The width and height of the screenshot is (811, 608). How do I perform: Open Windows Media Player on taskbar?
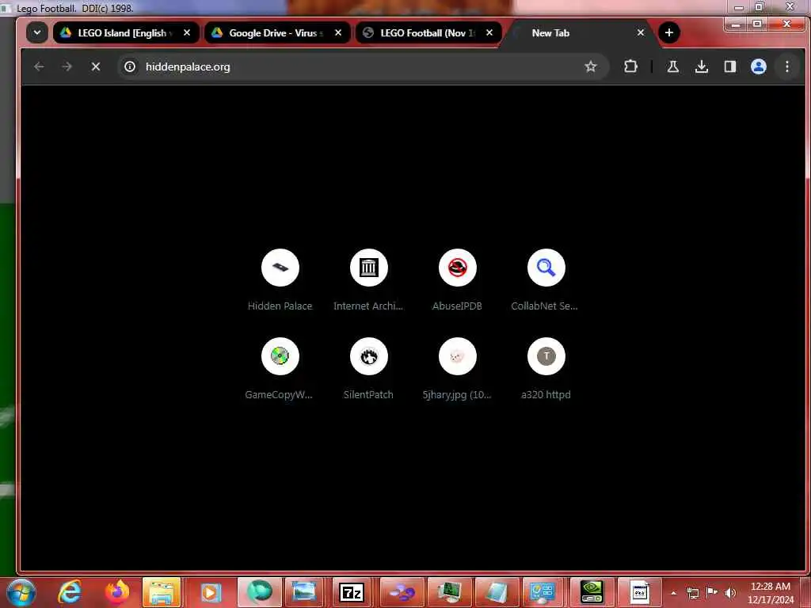point(211,592)
